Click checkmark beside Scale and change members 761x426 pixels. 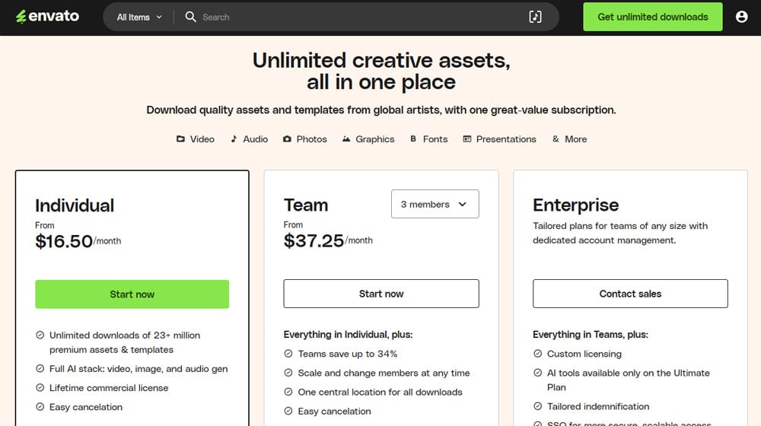click(288, 373)
